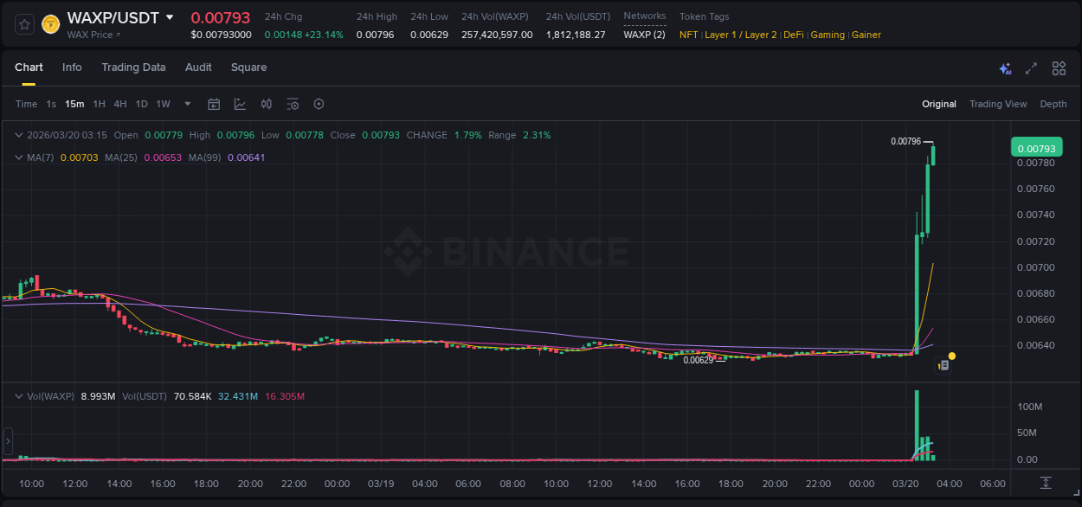Open the hexagon chart settings icon
The width and height of the screenshot is (1082, 507).
point(319,104)
